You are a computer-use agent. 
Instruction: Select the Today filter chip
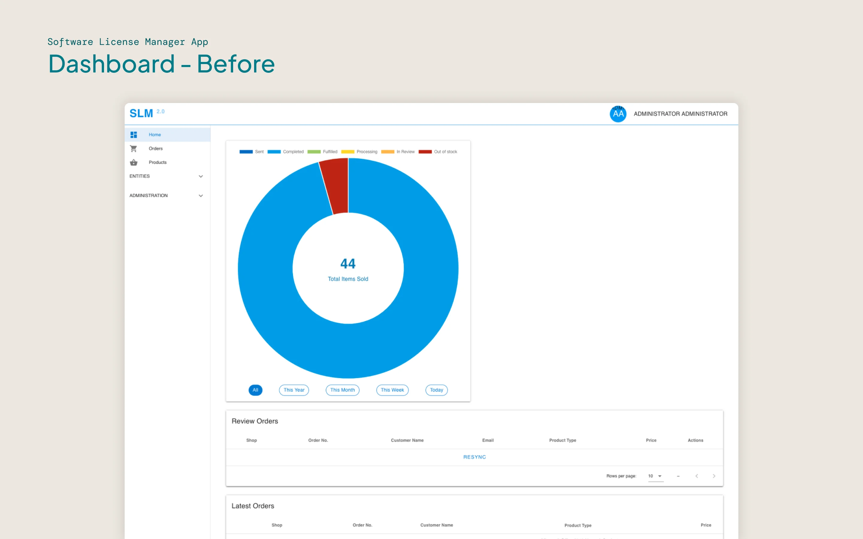437,390
